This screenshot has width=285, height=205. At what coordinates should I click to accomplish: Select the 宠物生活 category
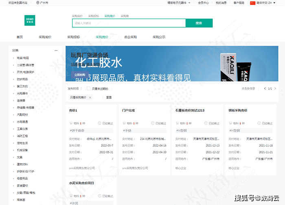click(x=22, y=143)
